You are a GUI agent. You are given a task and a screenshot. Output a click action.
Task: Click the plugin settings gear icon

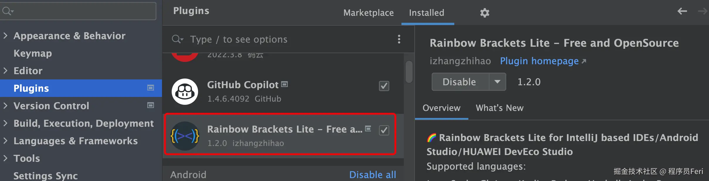click(485, 13)
